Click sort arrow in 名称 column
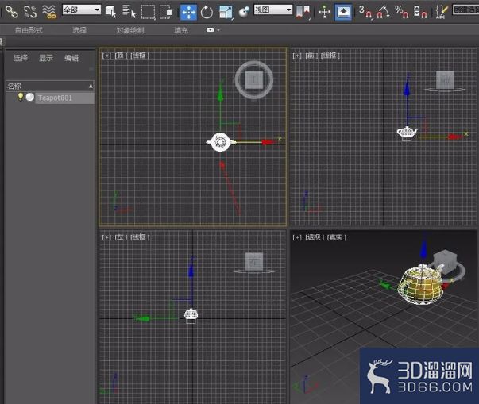The width and height of the screenshot is (479, 404). [91, 87]
